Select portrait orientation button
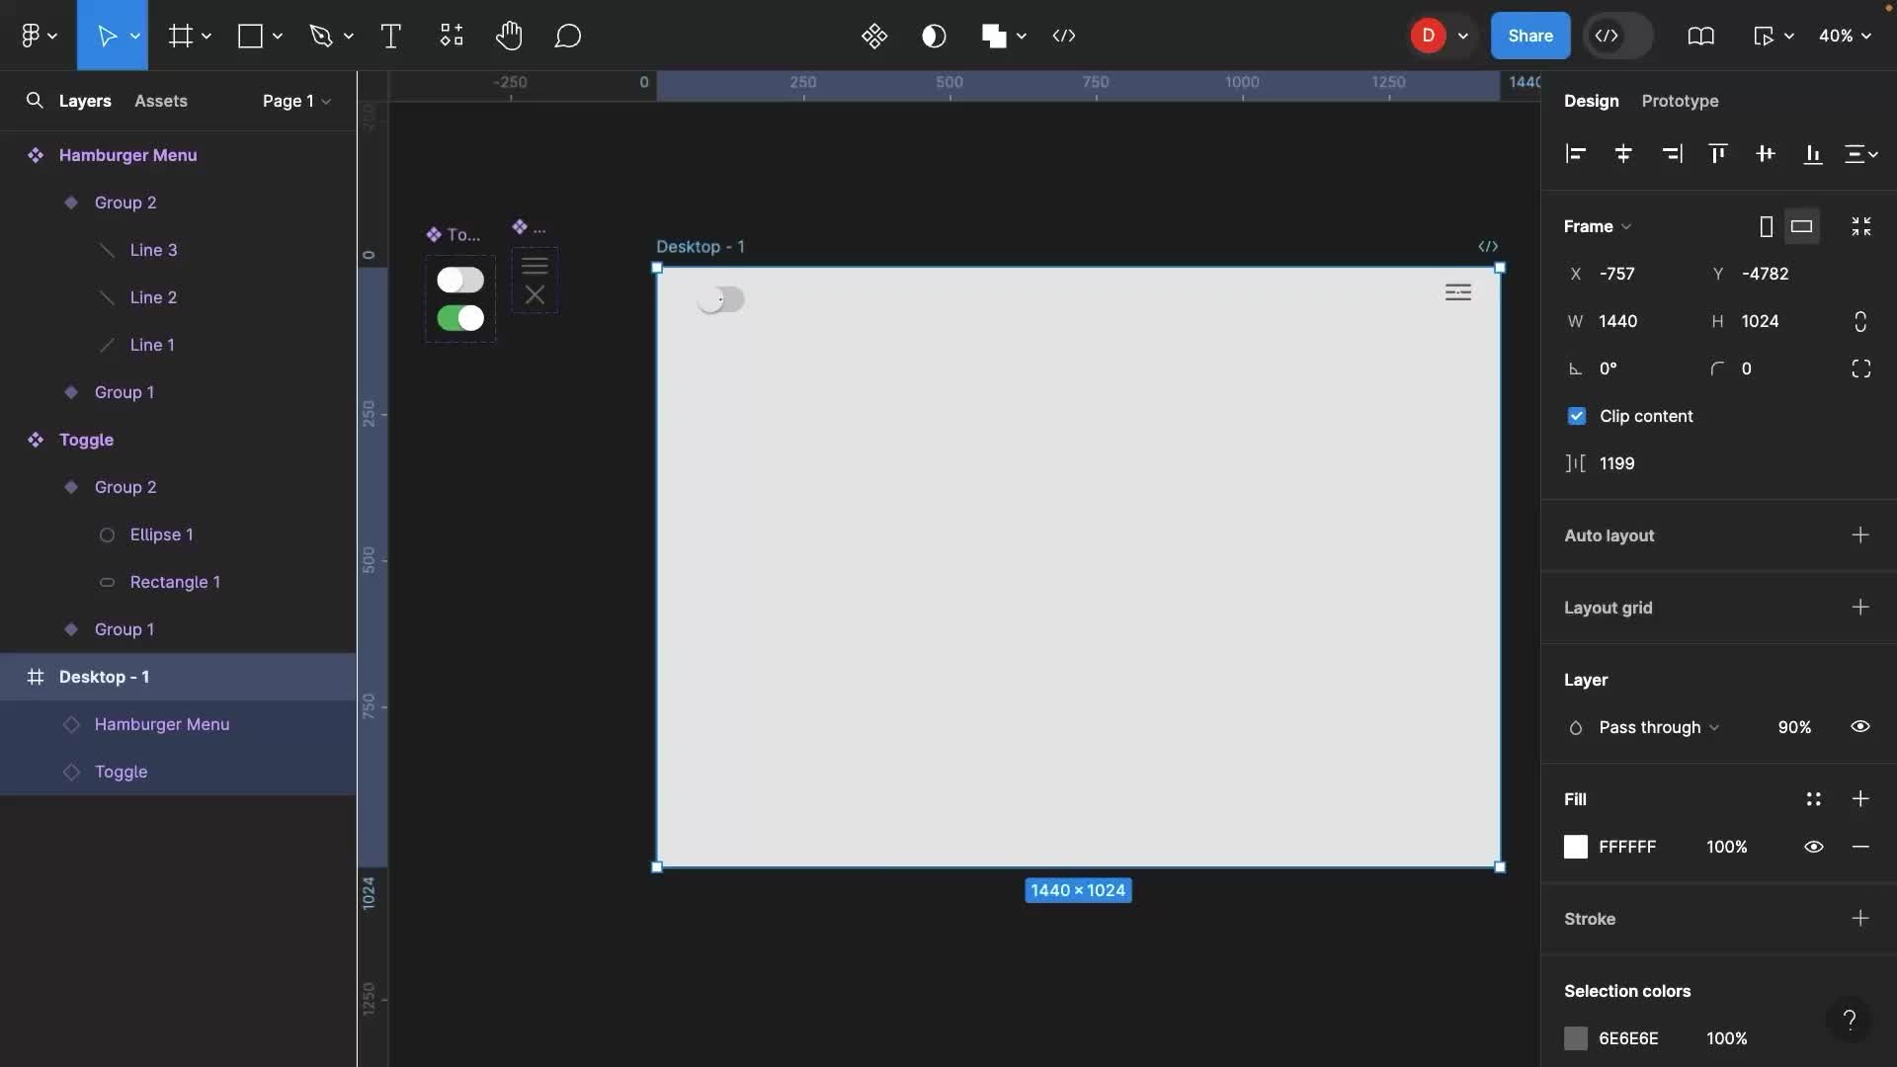Image resolution: width=1897 pixels, height=1067 pixels. 1767,226
